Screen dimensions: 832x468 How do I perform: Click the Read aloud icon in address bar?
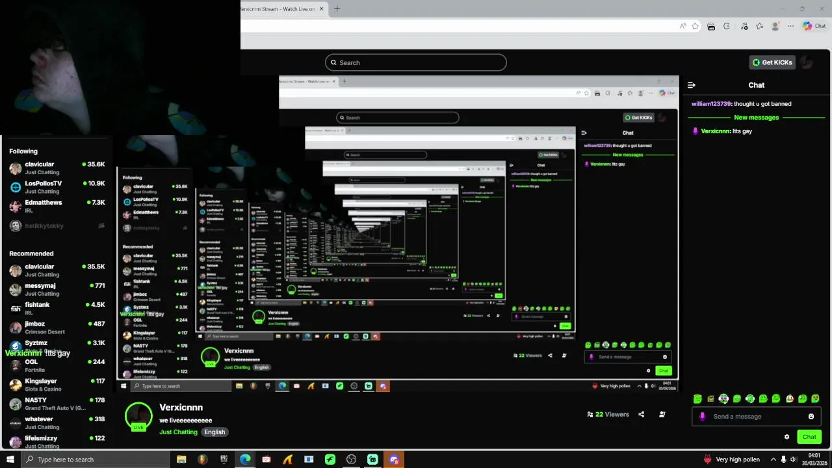click(x=682, y=26)
